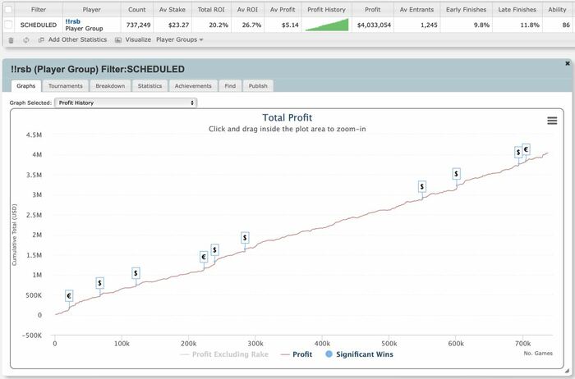Delete selected rows with the trash icon

11,40
